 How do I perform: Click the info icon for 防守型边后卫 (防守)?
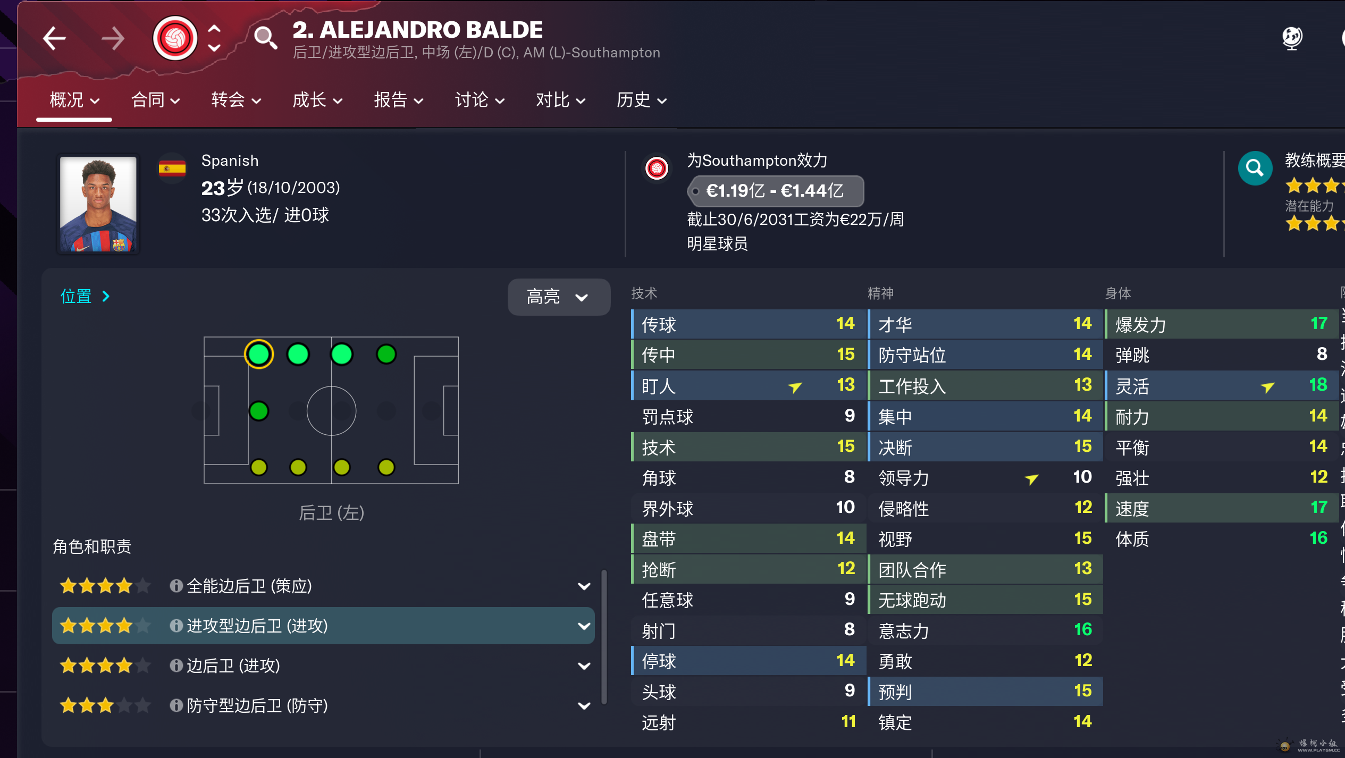176,705
